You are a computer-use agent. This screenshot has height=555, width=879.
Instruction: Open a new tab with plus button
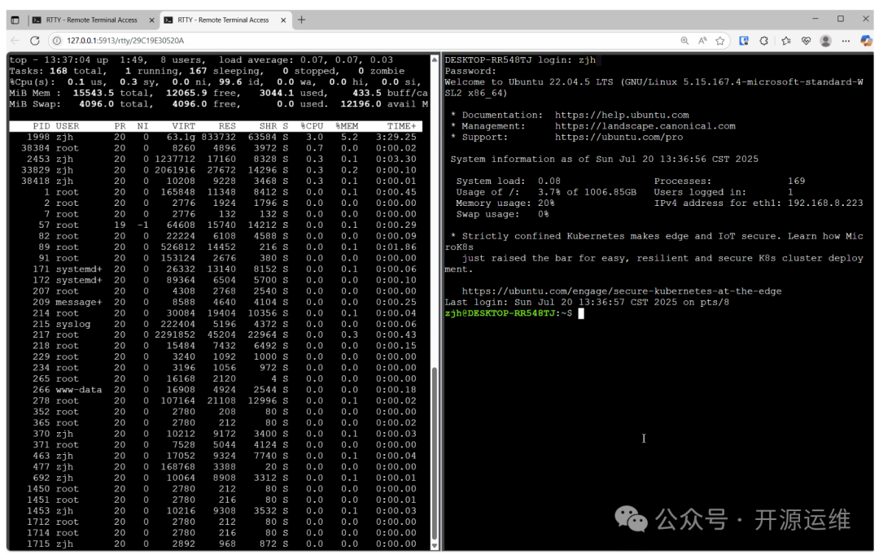pyautogui.click(x=301, y=20)
